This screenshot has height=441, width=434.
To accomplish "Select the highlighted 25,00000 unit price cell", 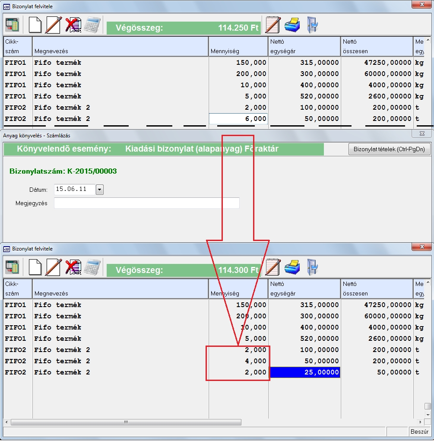I will (x=304, y=372).
